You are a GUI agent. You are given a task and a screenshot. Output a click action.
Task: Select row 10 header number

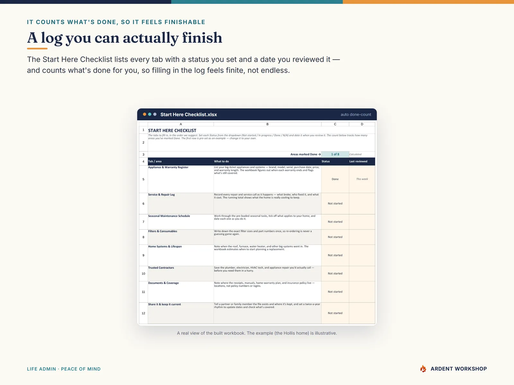143,274
